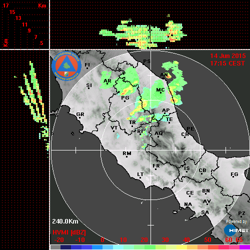
Task: Click the date '14 Jun 2015'
Action: pyautogui.click(x=228, y=56)
